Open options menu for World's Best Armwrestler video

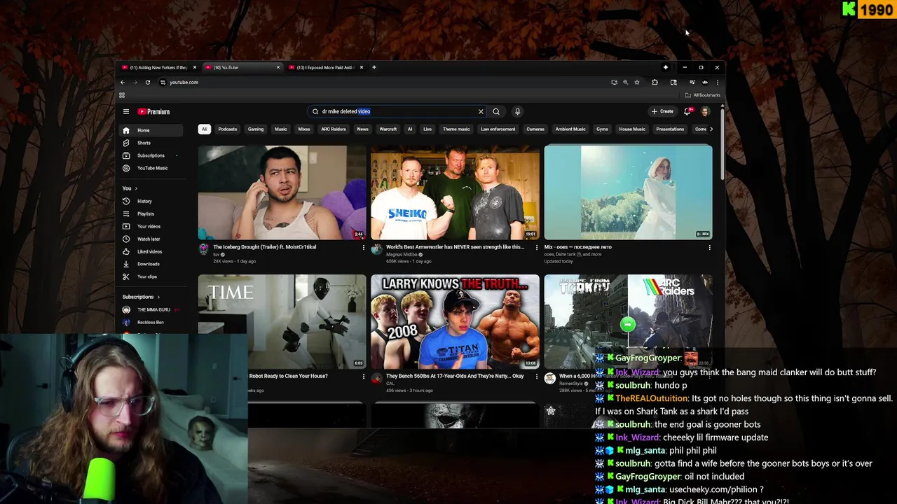(x=537, y=247)
